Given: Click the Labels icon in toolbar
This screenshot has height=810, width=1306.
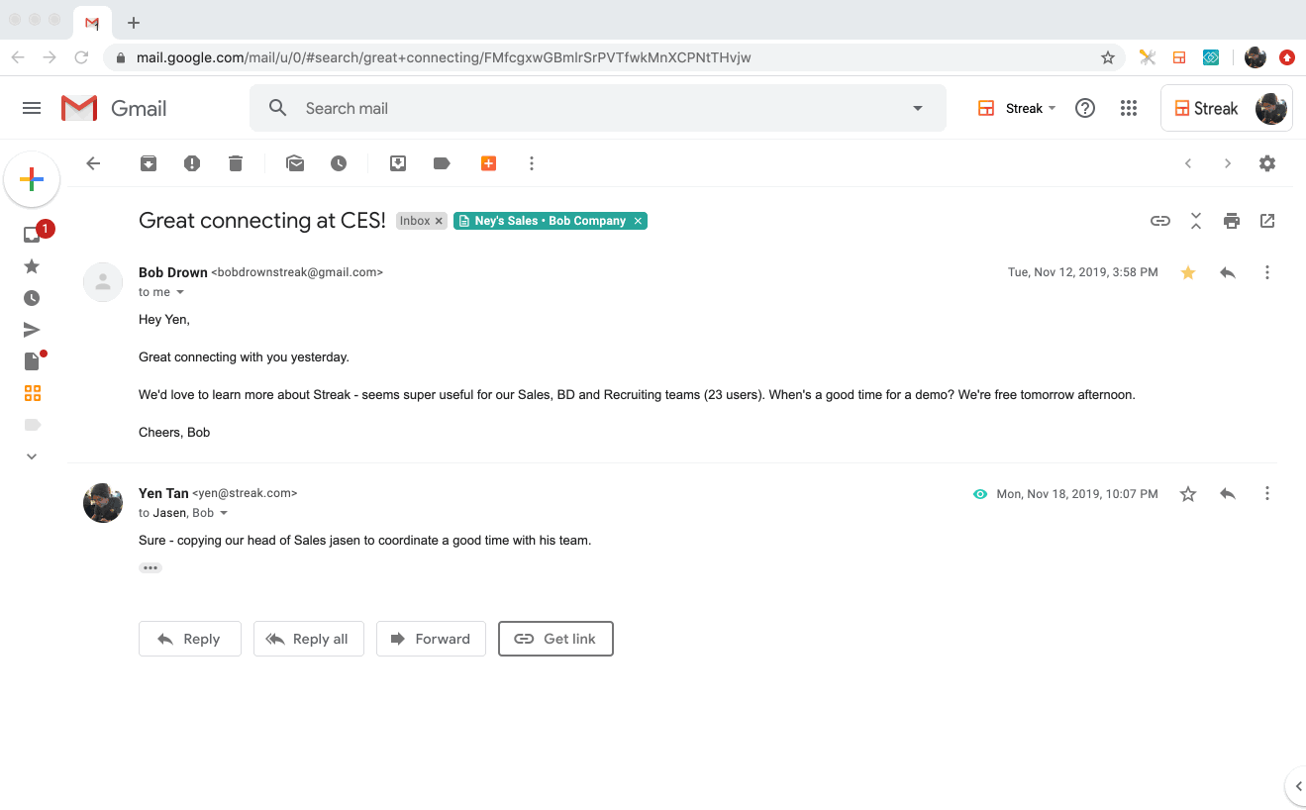Looking at the screenshot, I should click(442, 163).
